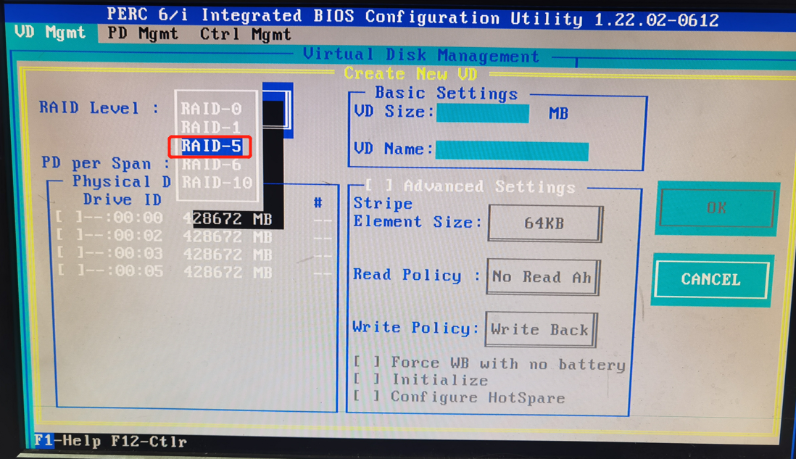Select RAID-0 from the RAID level list

click(211, 109)
